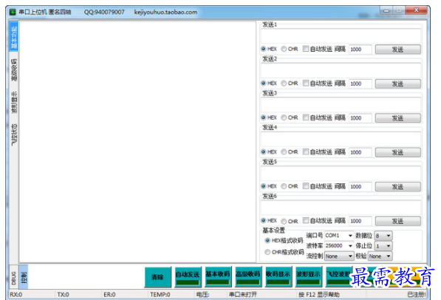Image resolution: width=441 pixels, height=300 pixels.
Task: Click the 串口未打开 status text
Action: pyautogui.click(x=243, y=294)
